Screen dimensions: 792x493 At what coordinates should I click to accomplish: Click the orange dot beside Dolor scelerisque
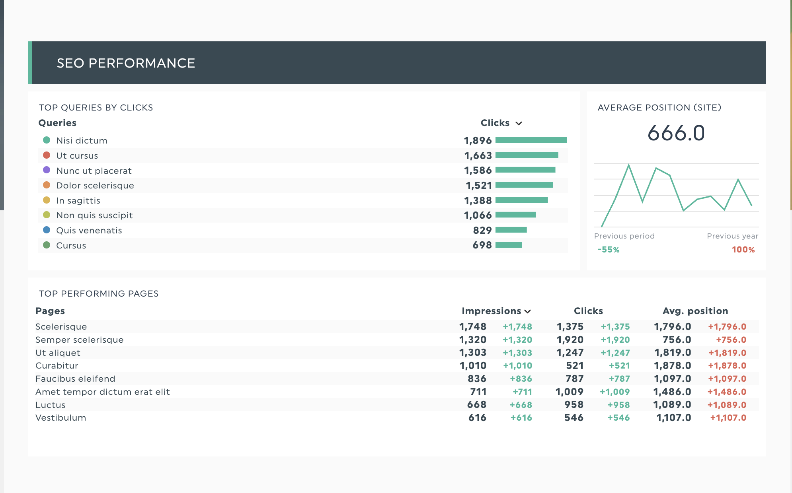pyautogui.click(x=47, y=185)
